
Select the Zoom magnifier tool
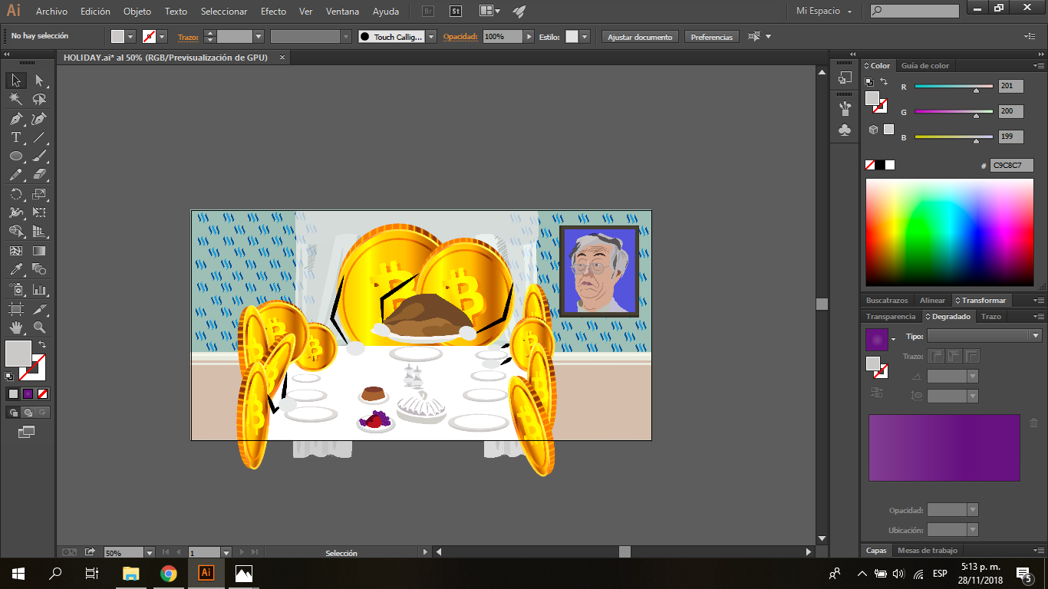pos(39,327)
